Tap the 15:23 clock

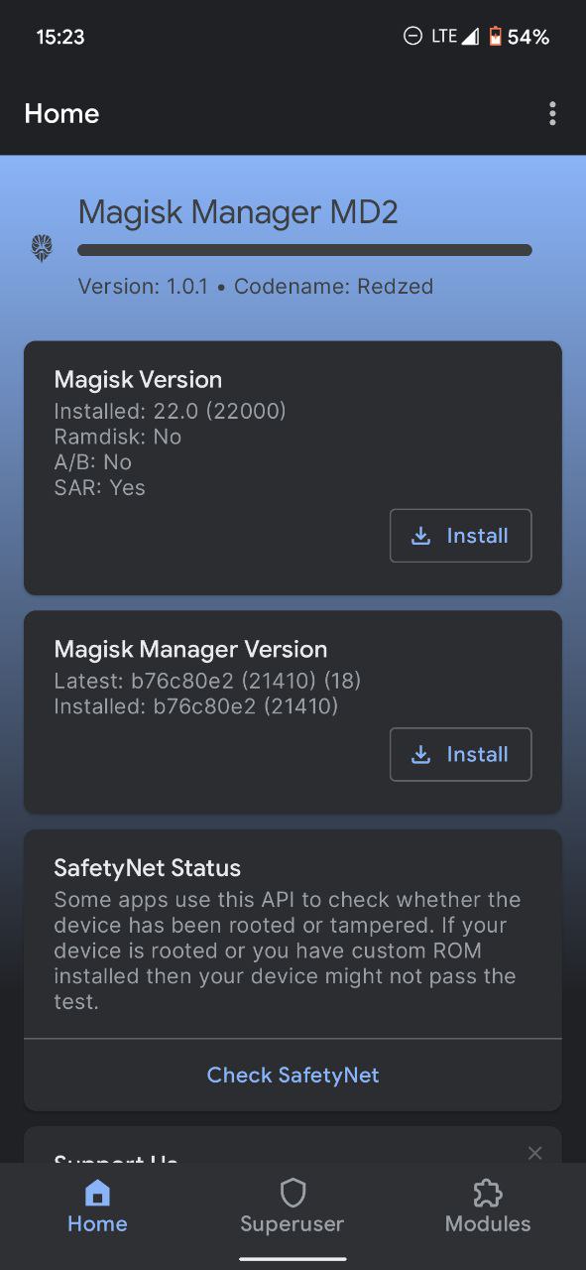pos(60,37)
